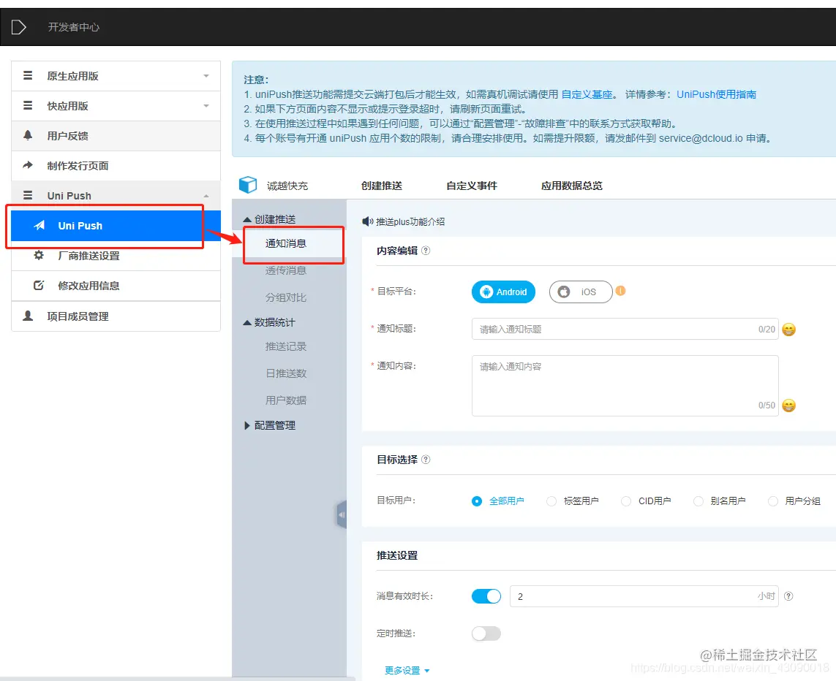Open 日推送数 statistics
The width and height of the screenshot is (836, 681).
pyautogui.click(x=286, y=373)
